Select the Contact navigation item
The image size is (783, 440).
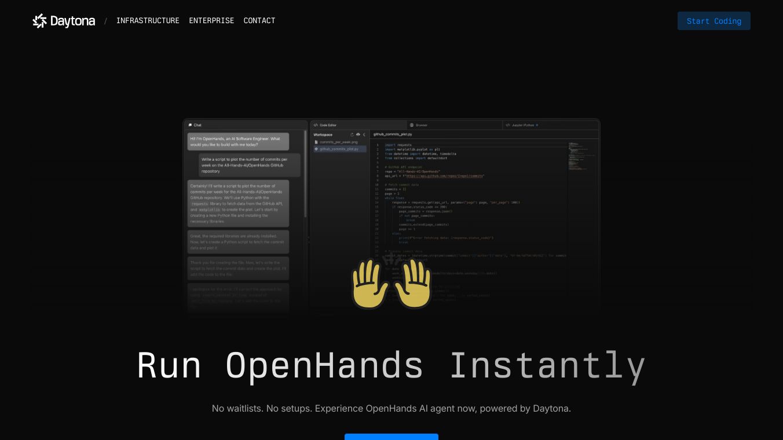pos(259,21)
